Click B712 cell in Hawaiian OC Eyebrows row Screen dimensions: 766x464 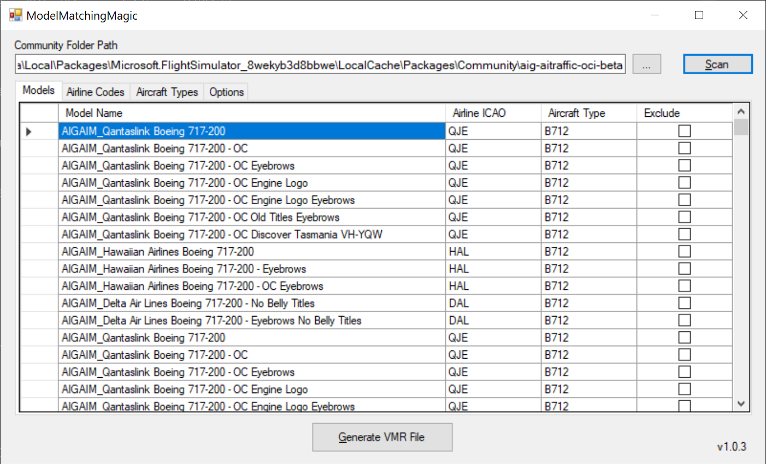click(x=589, y=286)
